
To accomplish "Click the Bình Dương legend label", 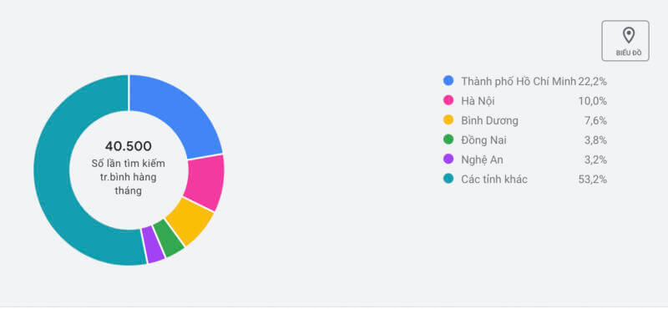I will tap(490, 120).
